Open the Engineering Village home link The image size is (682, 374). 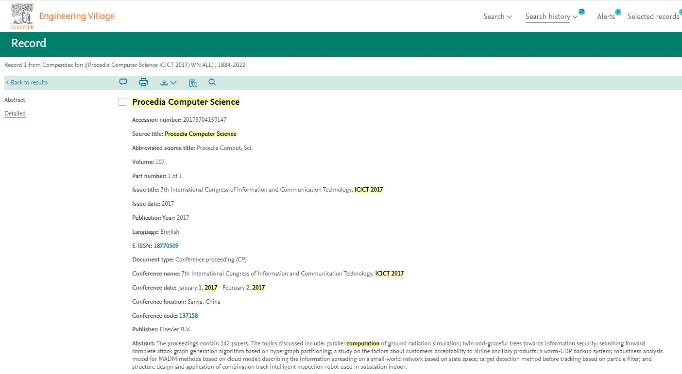pos(77,16)
